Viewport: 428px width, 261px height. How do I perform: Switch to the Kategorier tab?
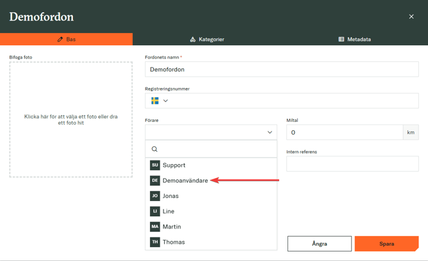[207, 40]
